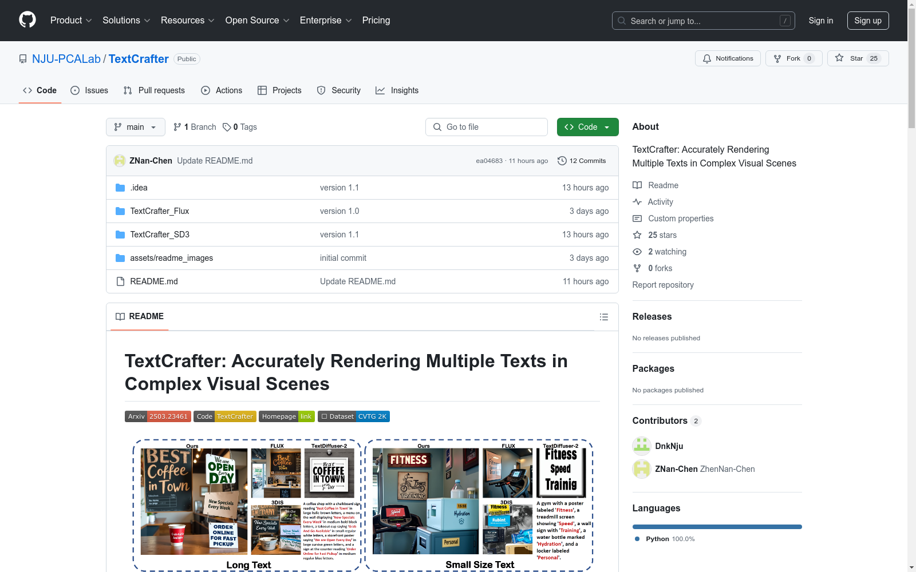The width and height of the screenshot is (916, 572).
Task: Switch to the Issues tab
Action: (x=89, y=90)
